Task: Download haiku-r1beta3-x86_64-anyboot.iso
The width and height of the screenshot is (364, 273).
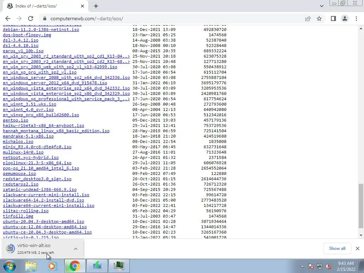Action: (x=43, y=125)
